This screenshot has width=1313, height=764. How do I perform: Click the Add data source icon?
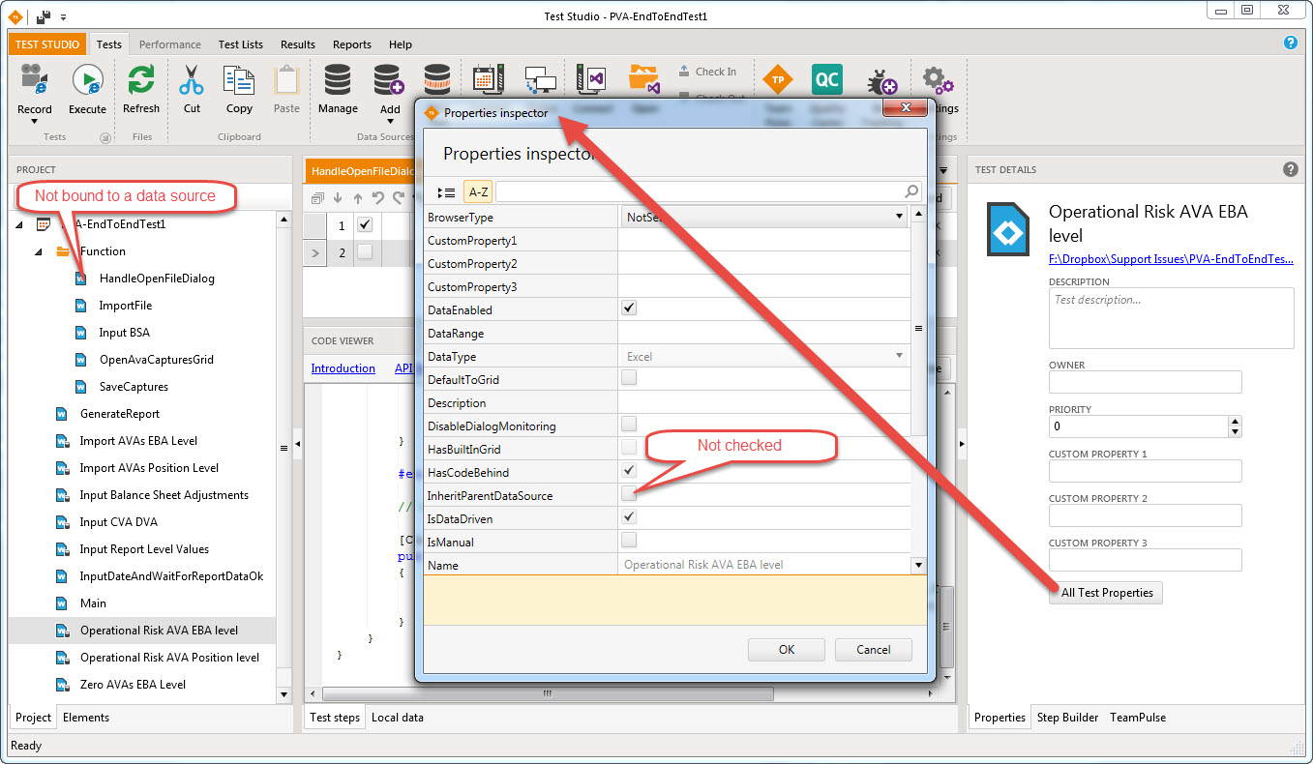[x=389, y=80]
